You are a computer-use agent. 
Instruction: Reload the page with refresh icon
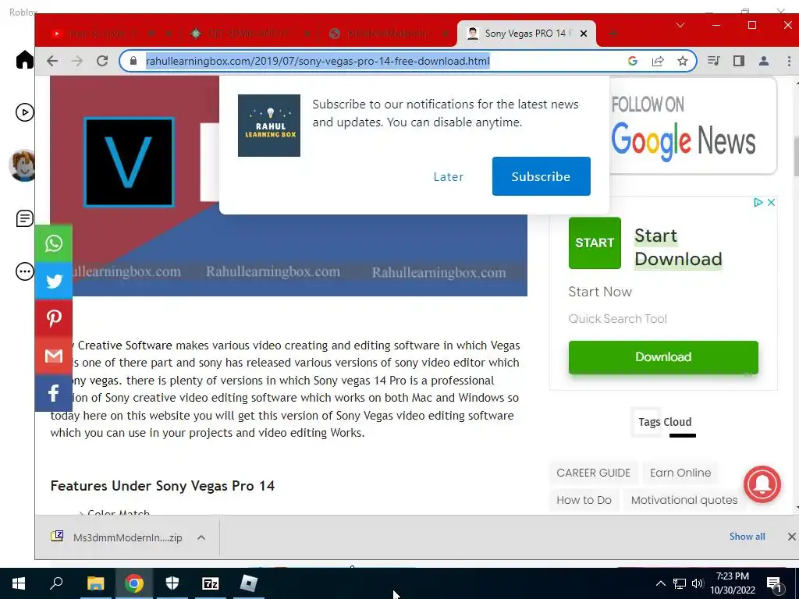tap(102, 61)
